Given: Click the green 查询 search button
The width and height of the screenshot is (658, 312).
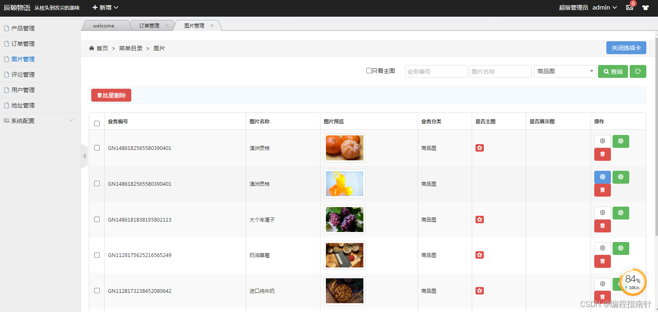Looking at the screenshot, I should click(x=613, y=71).
